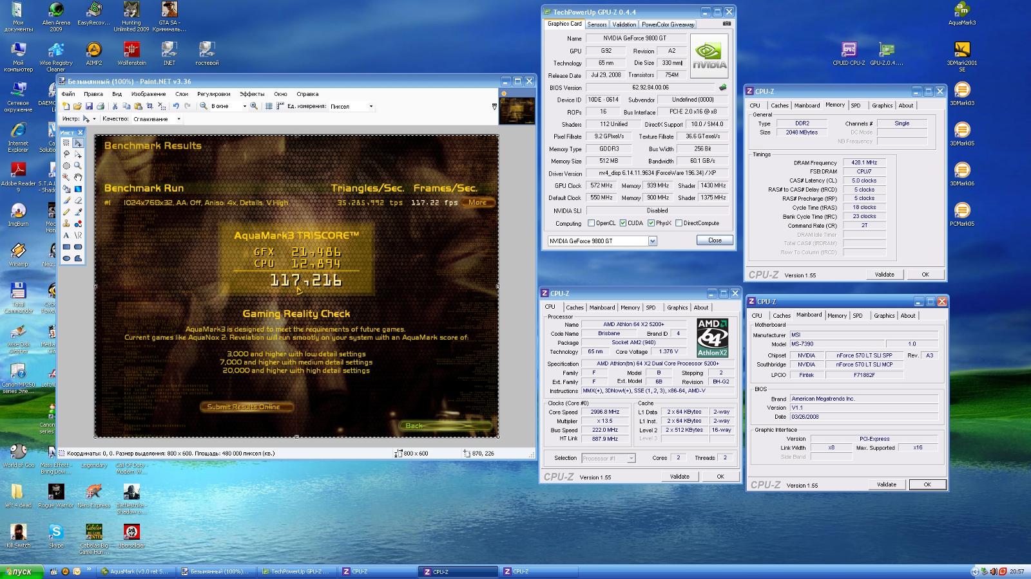Select the Color Picker eyedropper tool
1031x579 pixels.
coord(78,212)
